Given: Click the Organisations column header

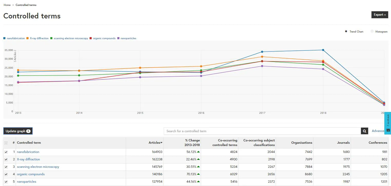Looking at the screenshot, I should 302,143.
